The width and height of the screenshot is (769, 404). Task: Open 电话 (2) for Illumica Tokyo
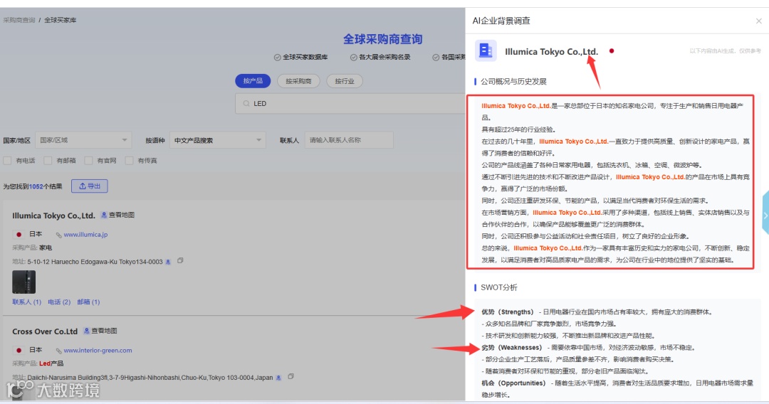click(59, 302)
